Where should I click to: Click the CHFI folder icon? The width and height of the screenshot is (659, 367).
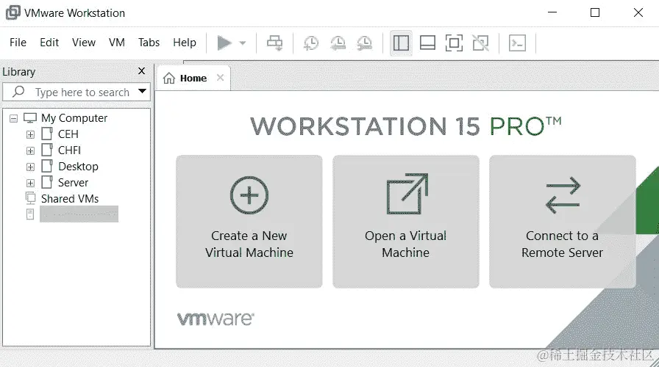pyautogui.click(x=47, y=150)
